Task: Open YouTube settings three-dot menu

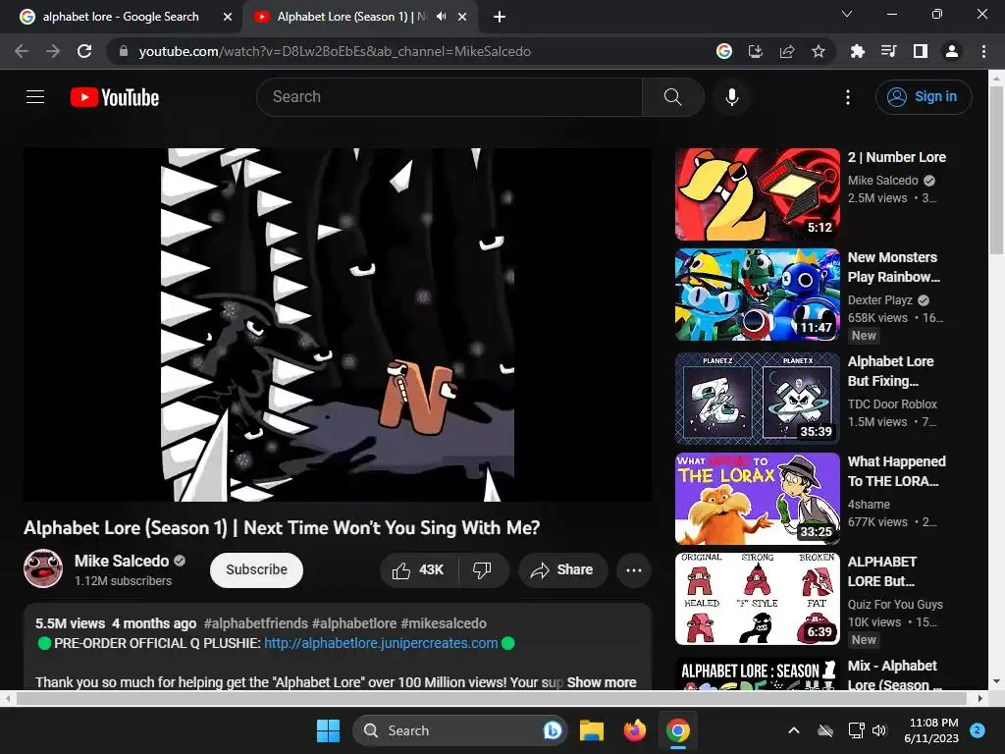Action: pyautogui.click(x=847, y=97)
